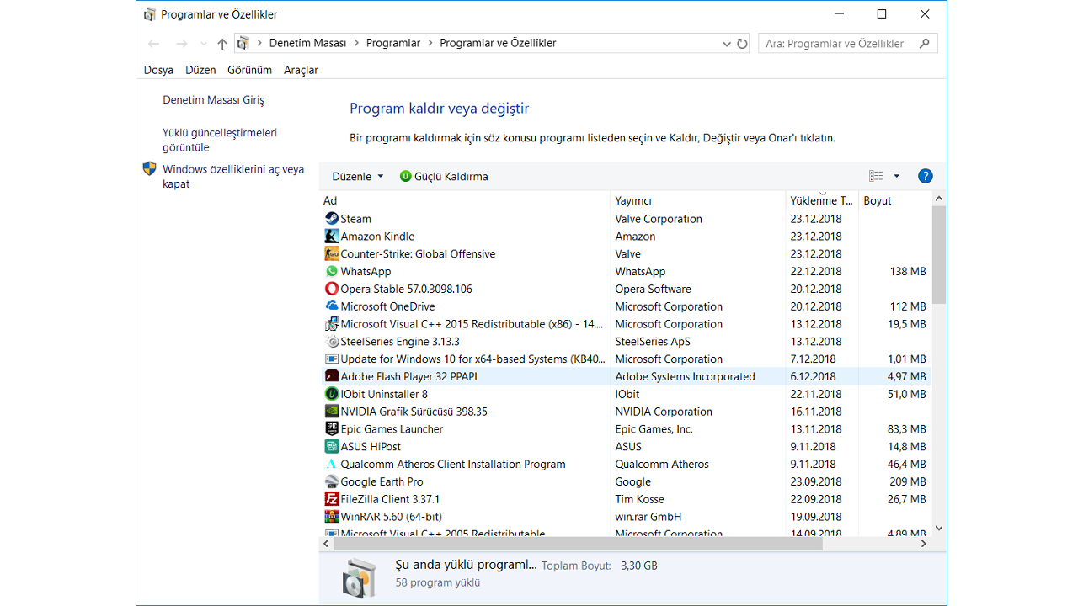The height and width of the screenshot is (606, 1078).
Task: Click the ASUS HiPost icon
Action: (x=332, y=447)
